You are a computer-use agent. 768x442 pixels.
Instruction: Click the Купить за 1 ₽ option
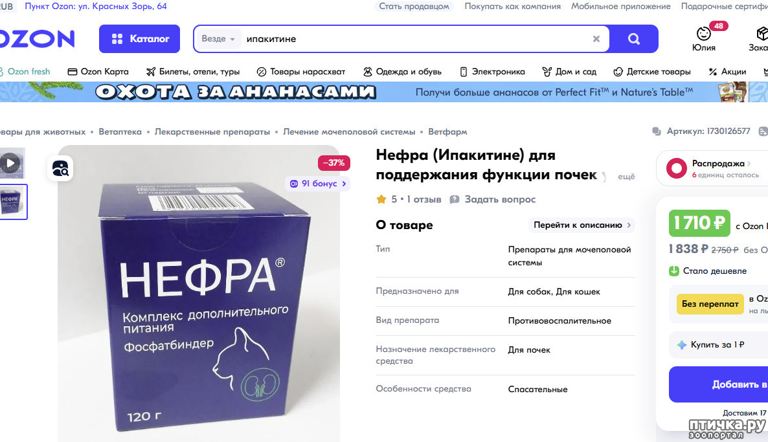(718, 344)
